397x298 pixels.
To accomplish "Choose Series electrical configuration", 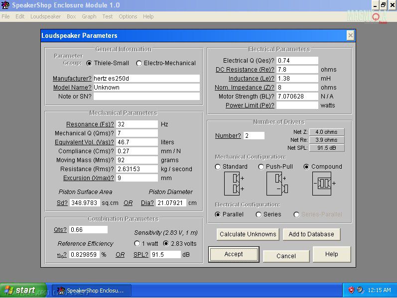I will 259,214.
